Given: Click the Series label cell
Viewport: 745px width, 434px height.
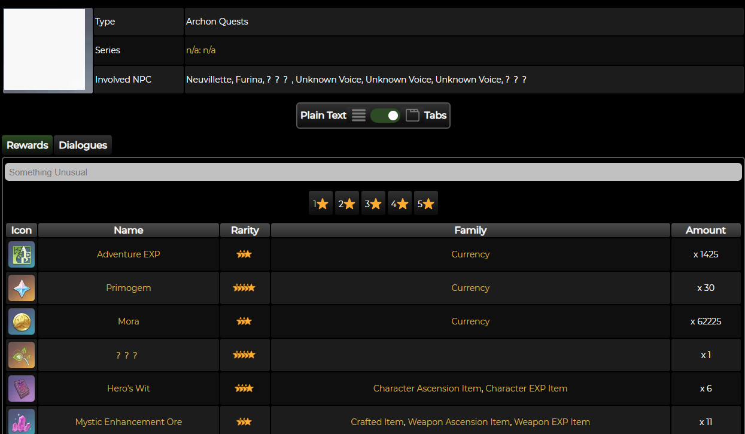Looking at the screenshot, I should click(139, 50).
